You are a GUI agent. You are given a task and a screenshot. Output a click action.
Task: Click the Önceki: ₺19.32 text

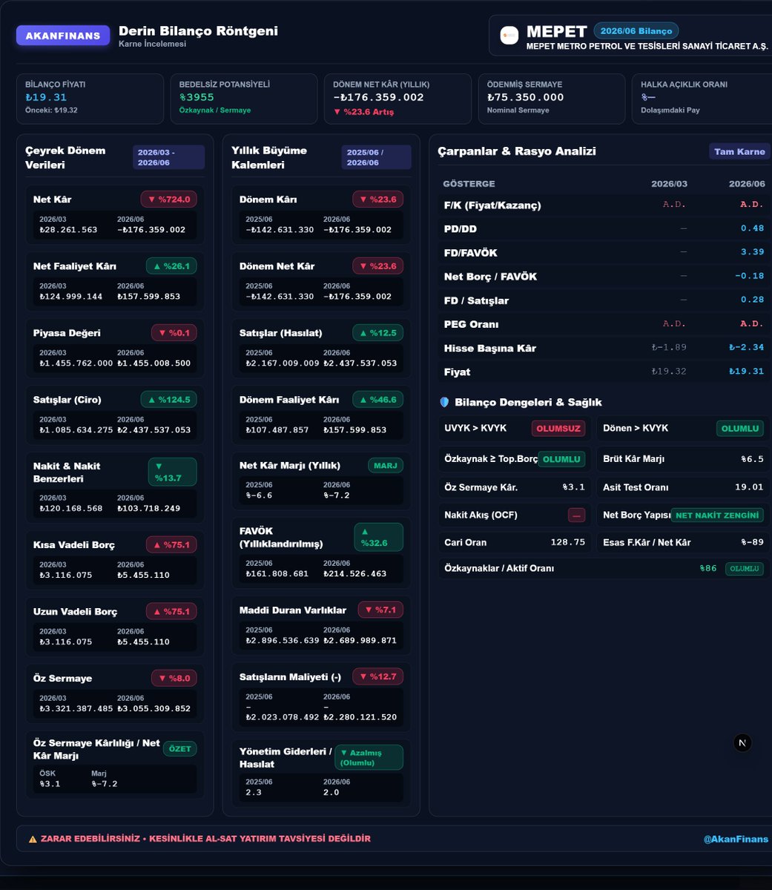[x=51, y=111]
